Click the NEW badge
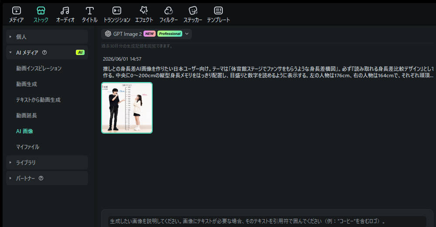The image size is (436, 227). click(150, 34)
